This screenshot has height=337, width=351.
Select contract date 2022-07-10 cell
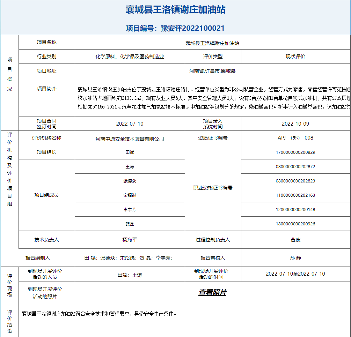pos(130,123)
